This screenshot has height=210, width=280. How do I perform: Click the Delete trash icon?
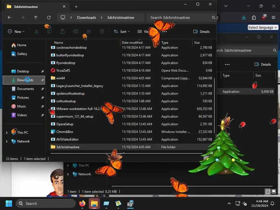(102, 32)
